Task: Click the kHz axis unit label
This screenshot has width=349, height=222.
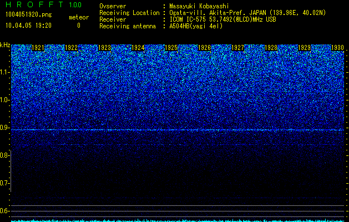Action: coord(5,45)
